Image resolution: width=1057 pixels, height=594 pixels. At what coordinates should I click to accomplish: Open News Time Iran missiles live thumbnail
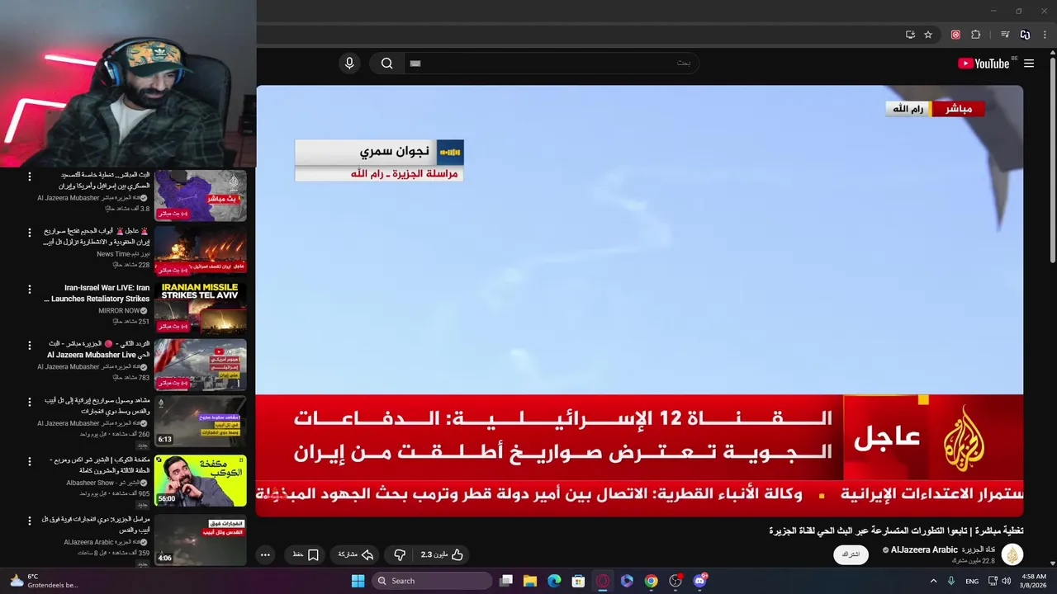click(x=201, y=252)
